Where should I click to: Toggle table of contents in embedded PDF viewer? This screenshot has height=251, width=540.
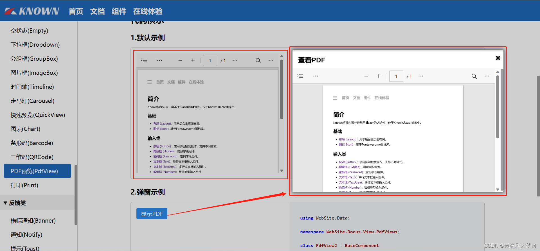pos(144,60)
